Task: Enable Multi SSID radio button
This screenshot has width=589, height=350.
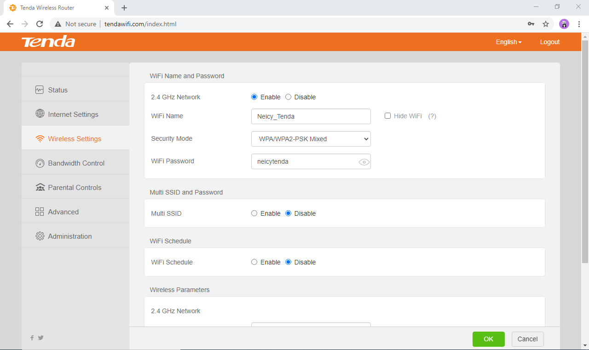Action: coord(254,213)
